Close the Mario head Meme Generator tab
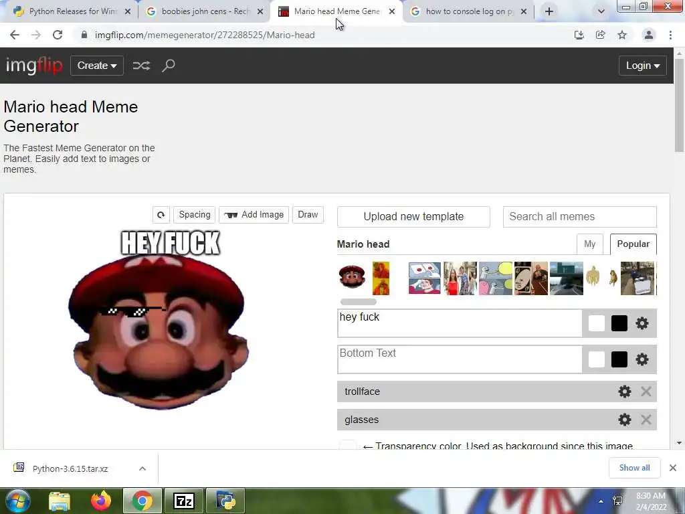The width and height of the screenshot is (685, 514). click(x=392, y=11)
